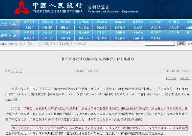Click breadcrumb link 首页 after 我的位置

tap(53, 44)
